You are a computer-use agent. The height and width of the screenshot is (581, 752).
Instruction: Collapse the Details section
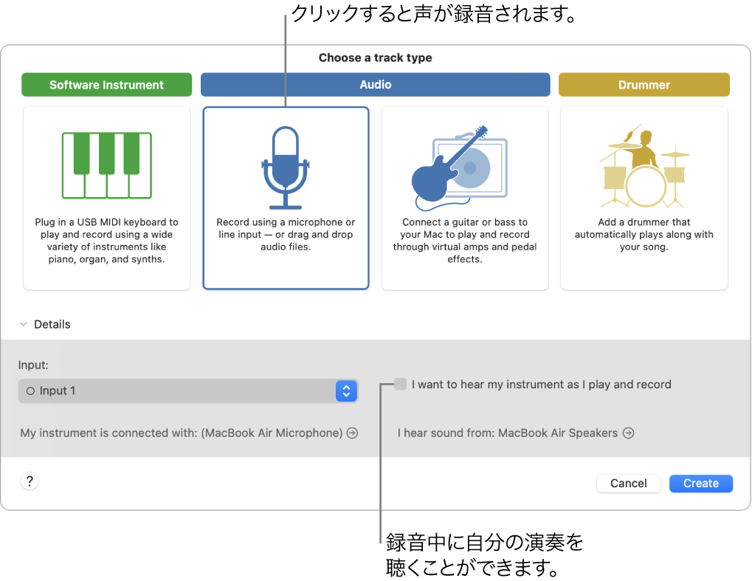22,324
